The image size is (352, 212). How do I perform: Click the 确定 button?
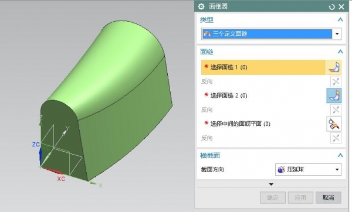[x=273, y=197]
